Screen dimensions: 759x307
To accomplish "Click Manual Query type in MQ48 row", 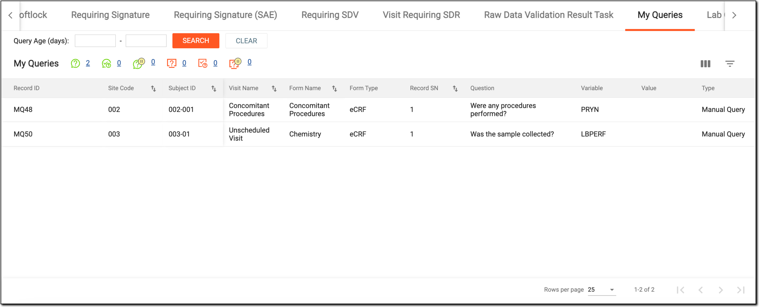I will coord(723,110).
